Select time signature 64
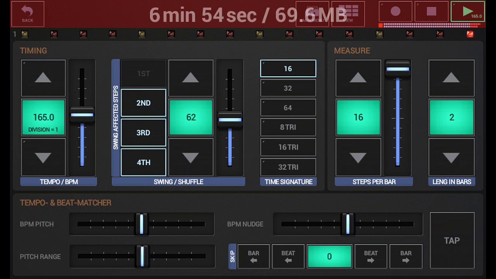Image resolution: width=496 pixels, height=279 pixels. pos(288,108)
